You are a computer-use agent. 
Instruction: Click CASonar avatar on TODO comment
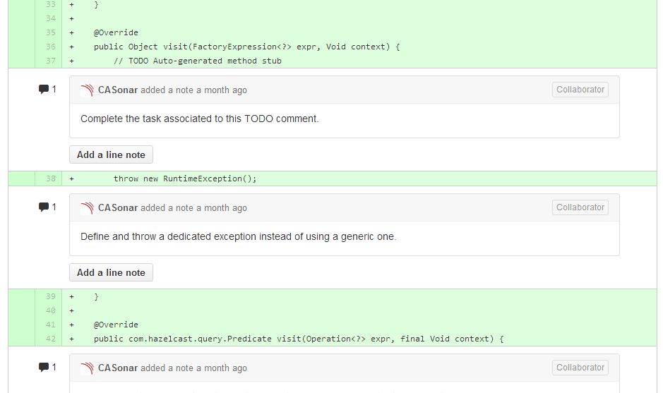87,90
